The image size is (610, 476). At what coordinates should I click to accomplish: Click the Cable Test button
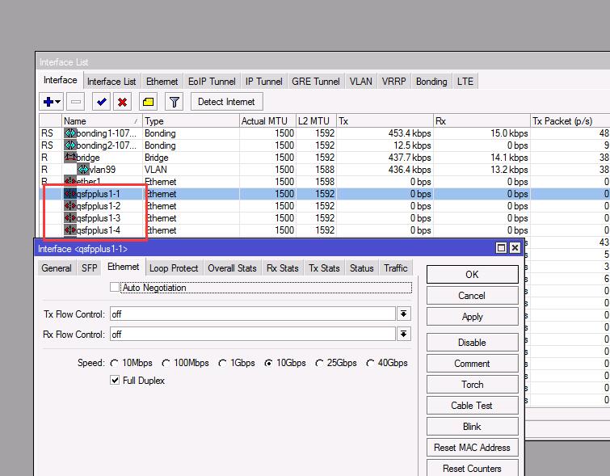(x=473, y=406)
